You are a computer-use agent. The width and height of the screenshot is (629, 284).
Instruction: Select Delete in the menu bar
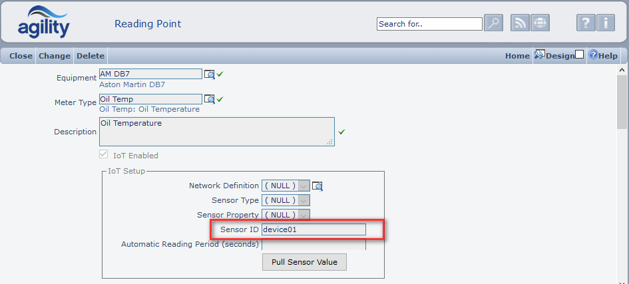point(90,56)
